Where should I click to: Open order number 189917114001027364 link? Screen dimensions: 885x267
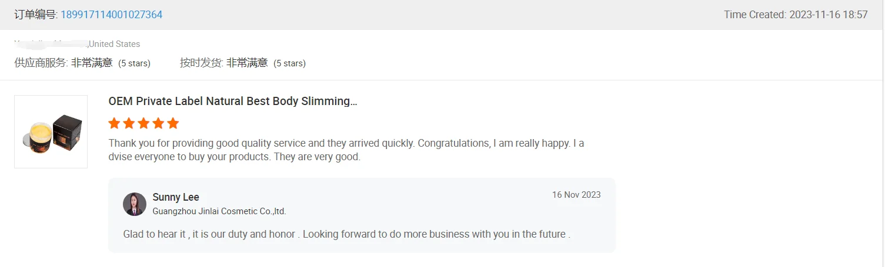pyautogui.click(x=111, y=15)
